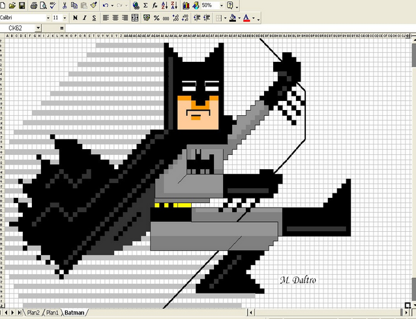Redo the last undone action
The image size is (416, 319).
[x=119, y=5]
